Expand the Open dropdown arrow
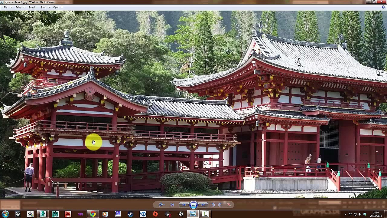 62,7
